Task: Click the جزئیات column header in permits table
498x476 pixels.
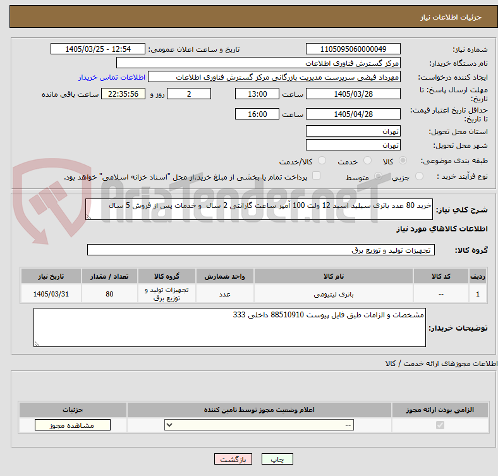Action: [x=73, y=410]
